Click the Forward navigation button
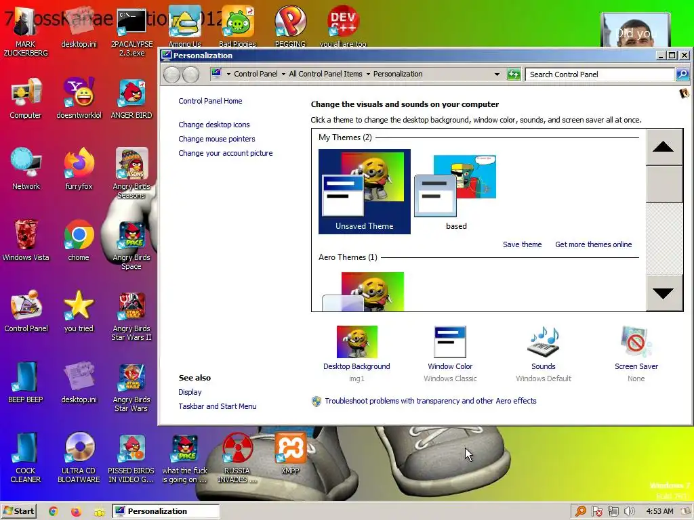 pos(190,74)
